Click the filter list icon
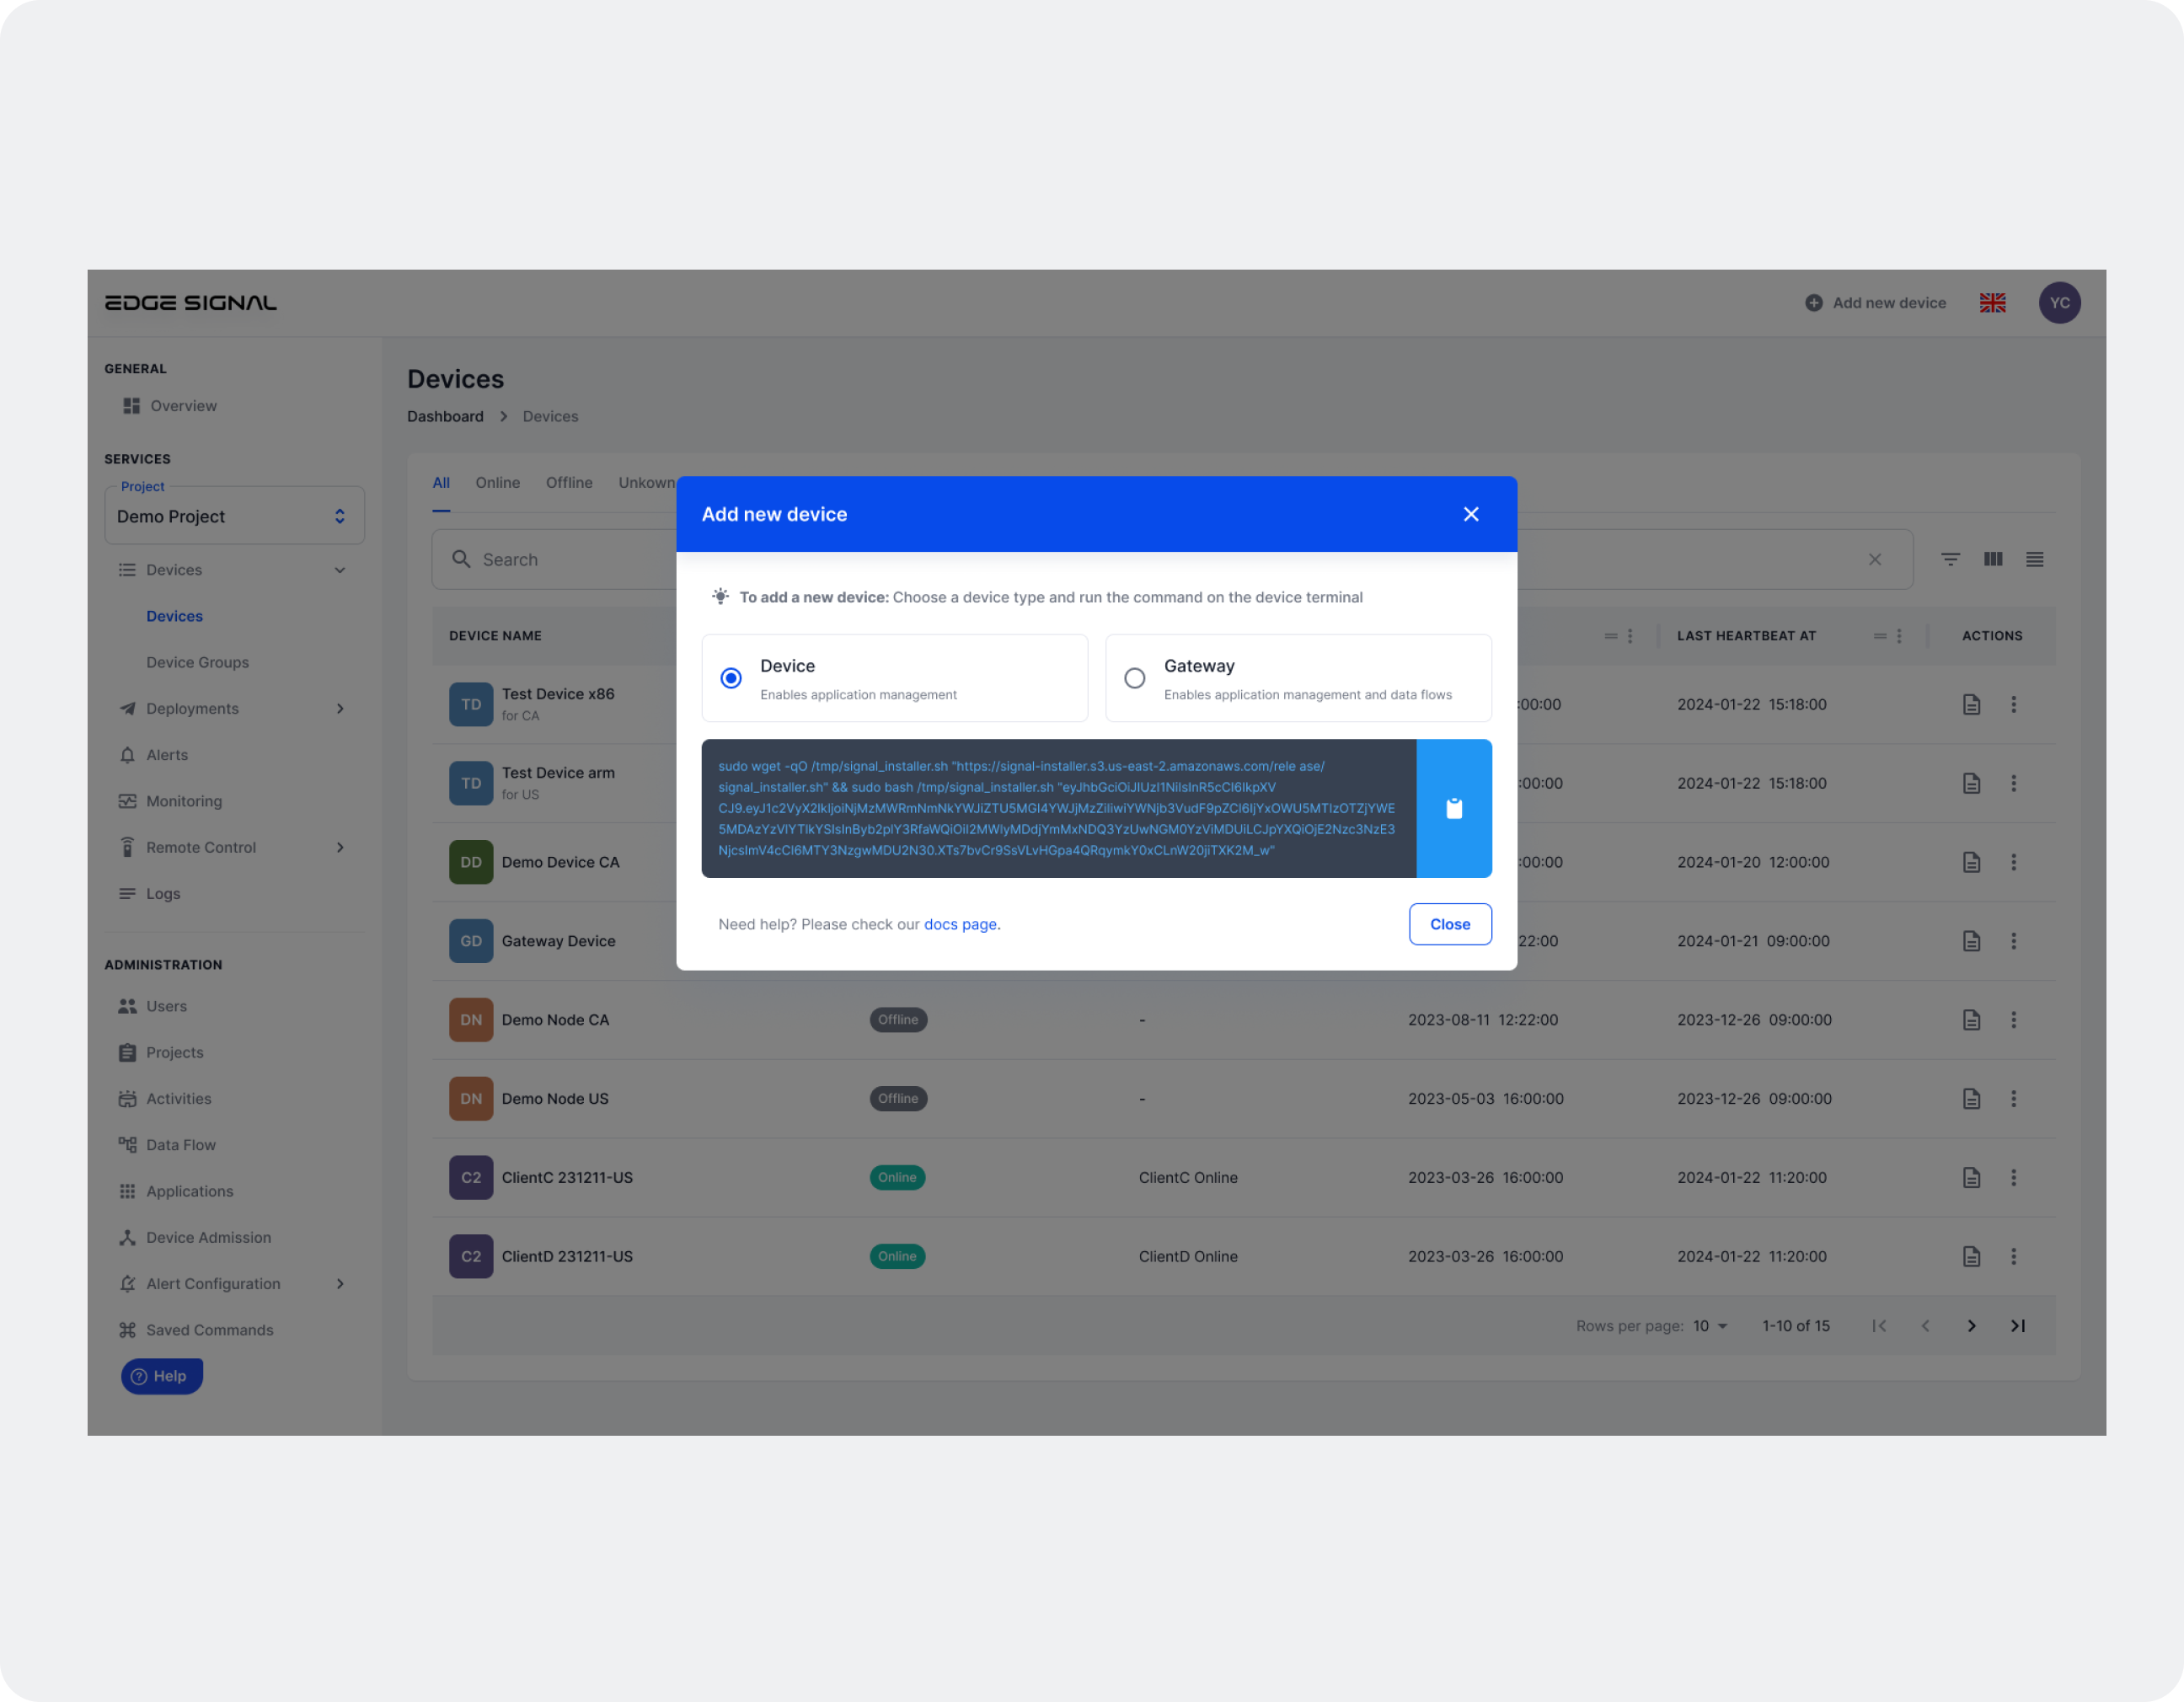 [1950, 559]
